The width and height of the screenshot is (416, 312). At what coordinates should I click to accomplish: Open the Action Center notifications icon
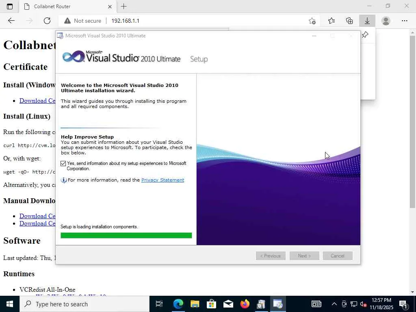pyautogui.click(x=403, y=304)
